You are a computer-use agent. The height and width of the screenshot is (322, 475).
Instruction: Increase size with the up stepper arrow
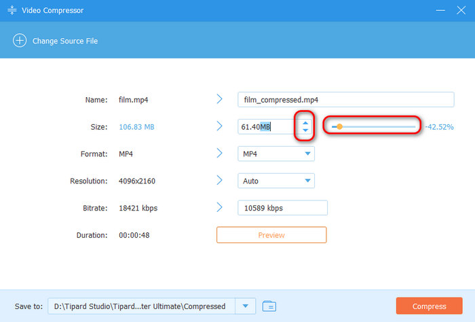point(305,123)
